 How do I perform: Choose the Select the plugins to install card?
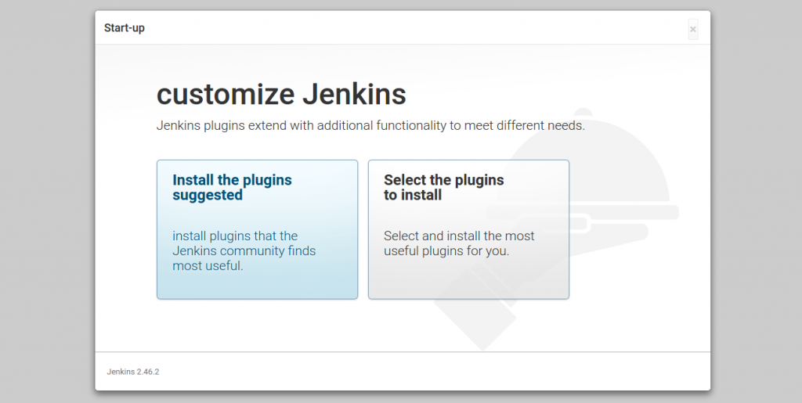(x=468, y=229)
